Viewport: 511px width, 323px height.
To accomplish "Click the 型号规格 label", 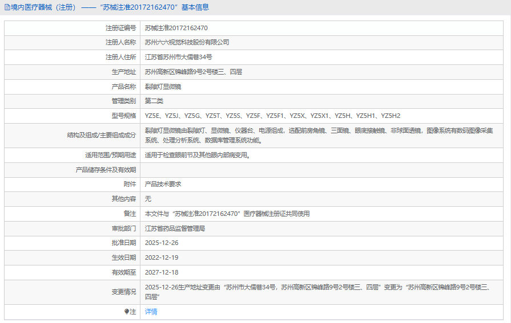I will 124,116.
